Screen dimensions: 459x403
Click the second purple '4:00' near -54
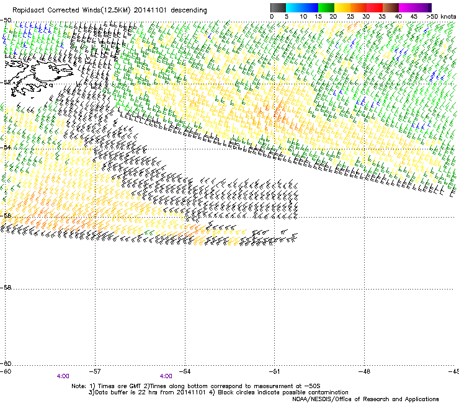166,376
